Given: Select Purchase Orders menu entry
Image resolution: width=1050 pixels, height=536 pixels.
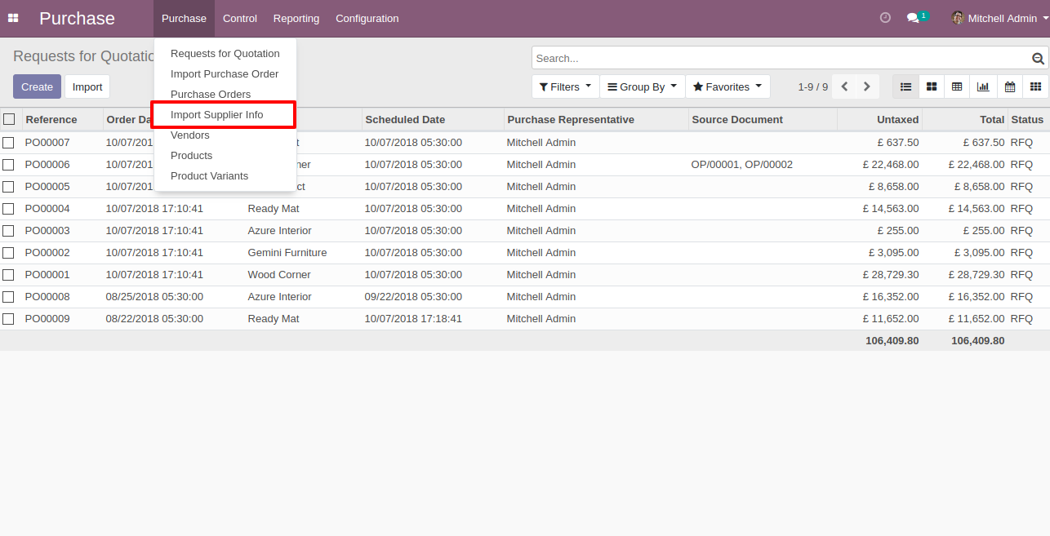Looking at the screenshot, I should coord(225,94).
